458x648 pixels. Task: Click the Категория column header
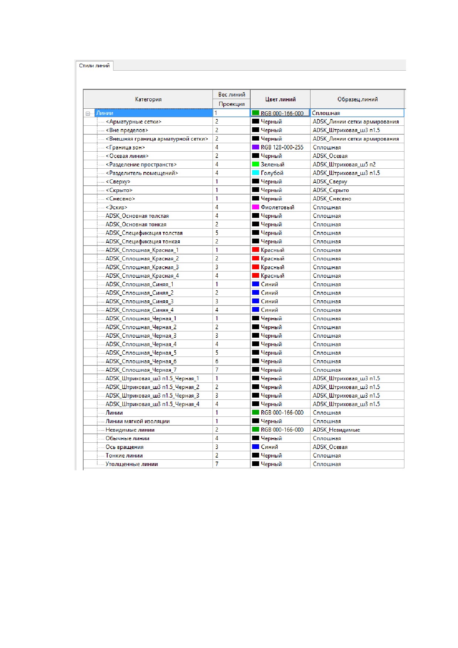tap(148, 99)
